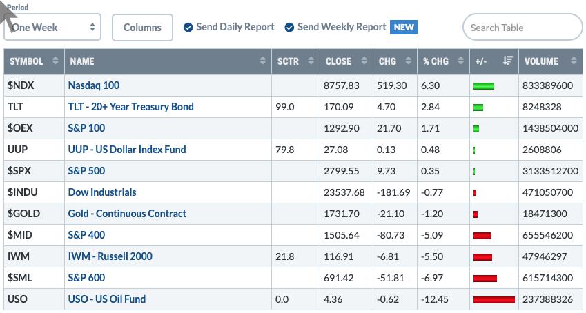586x313 pixels.
Task: Click the red change bar for IWM
Action: 482,257
